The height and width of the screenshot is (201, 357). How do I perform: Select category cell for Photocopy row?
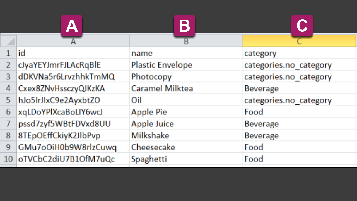click(299, 76)
